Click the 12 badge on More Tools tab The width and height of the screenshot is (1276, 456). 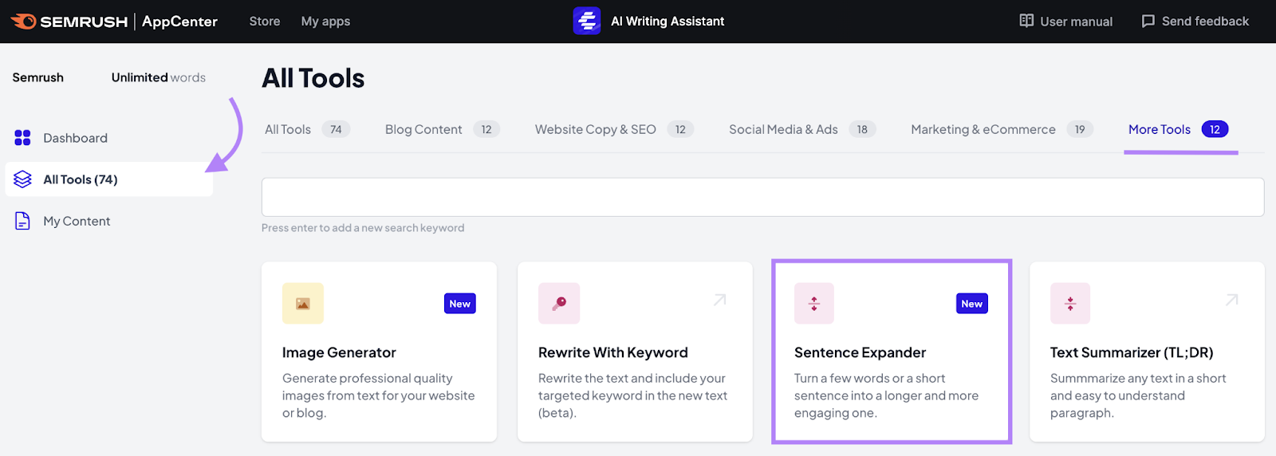(1215, 129)
